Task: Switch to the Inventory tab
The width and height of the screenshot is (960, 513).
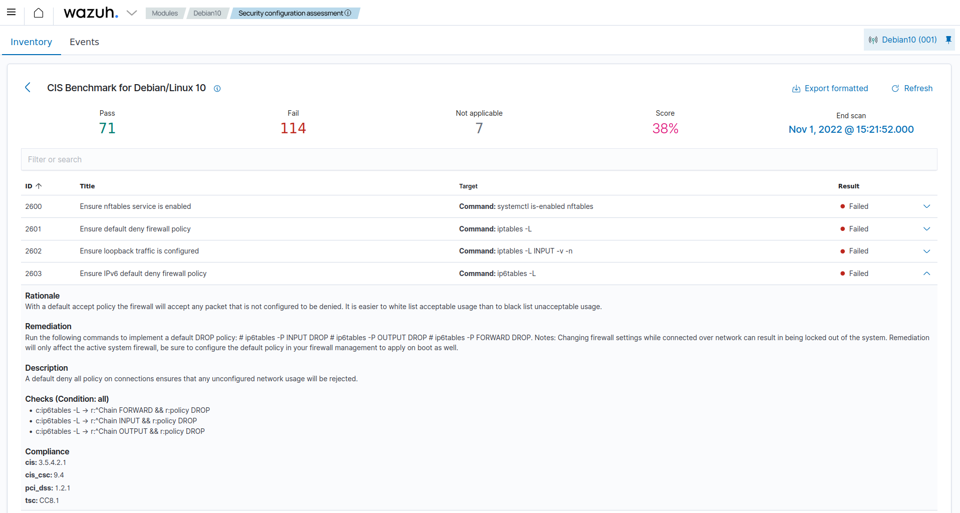Action: (31, 42)
